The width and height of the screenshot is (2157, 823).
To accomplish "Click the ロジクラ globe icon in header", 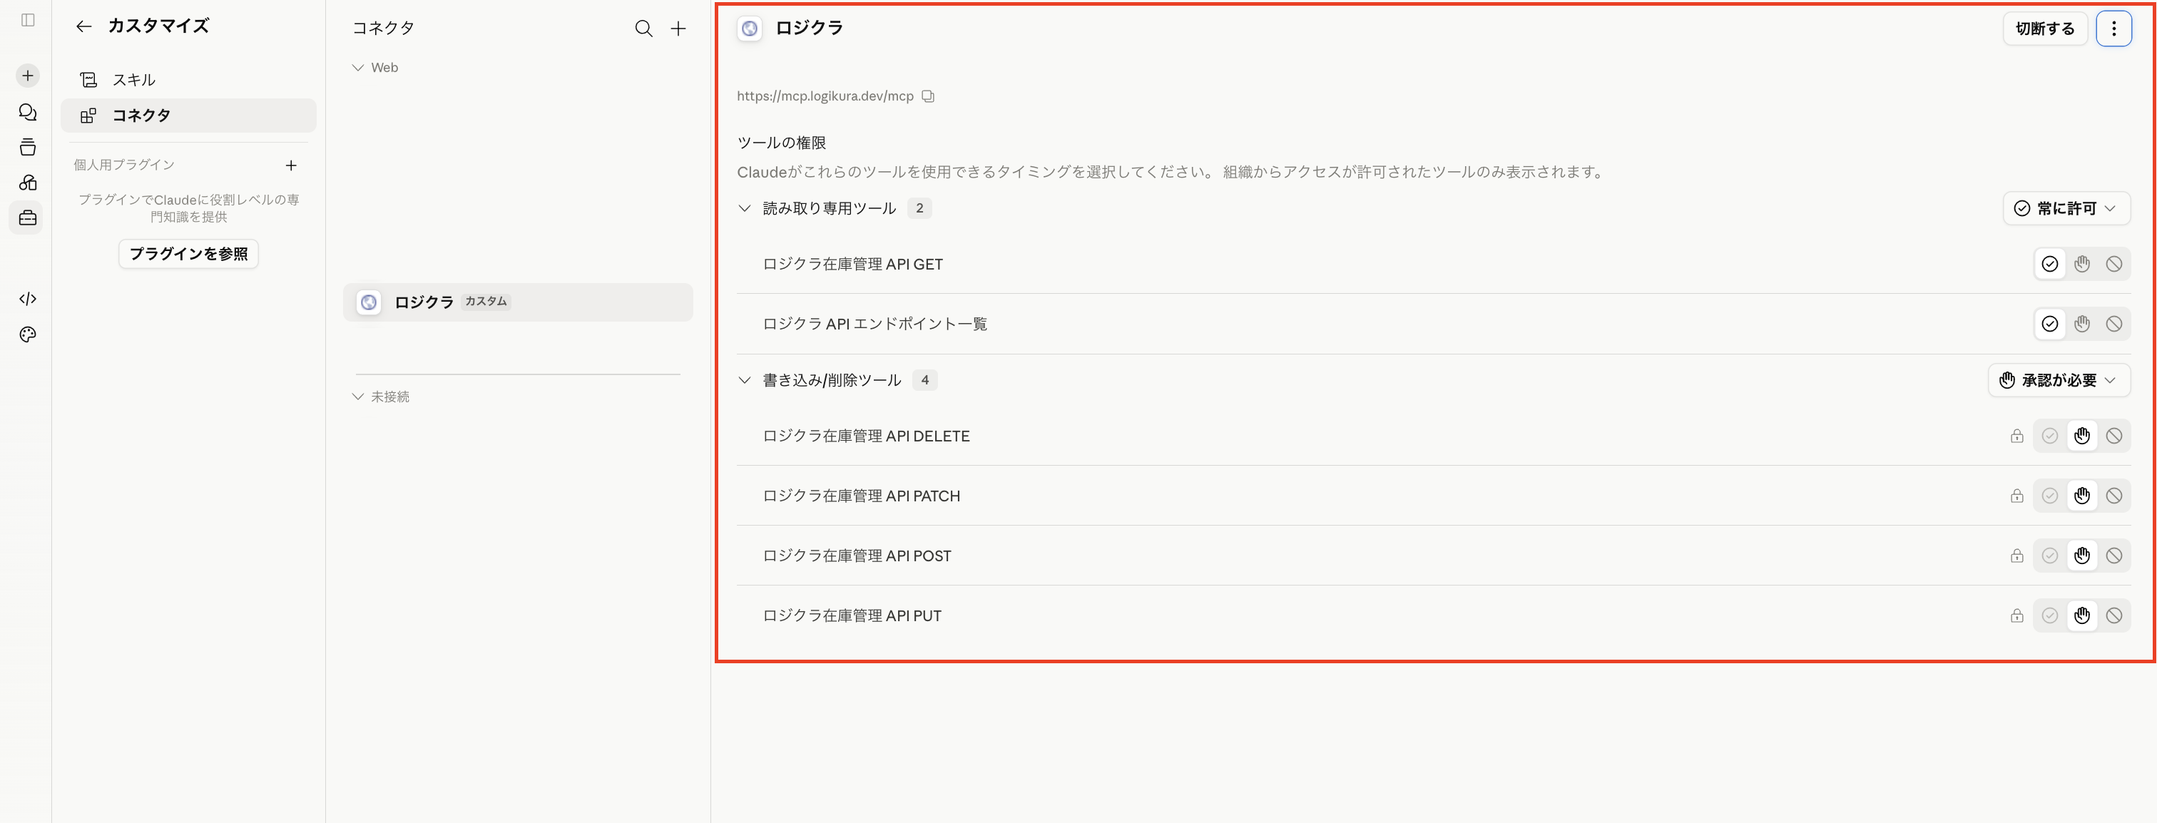I will pyautogui.click(x=750, y=29).
